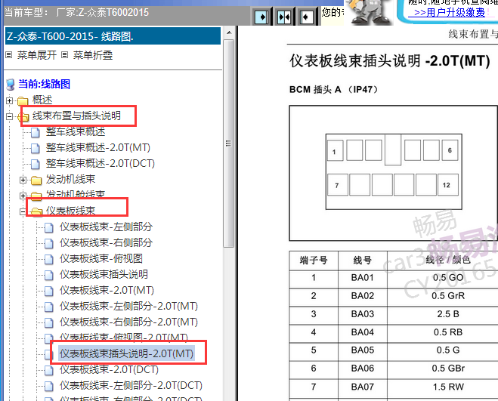Click the page icon beside 整车线束概述-2.0T(DCT)
This screenshot has height=401, width=498.
tap(36, 164)
